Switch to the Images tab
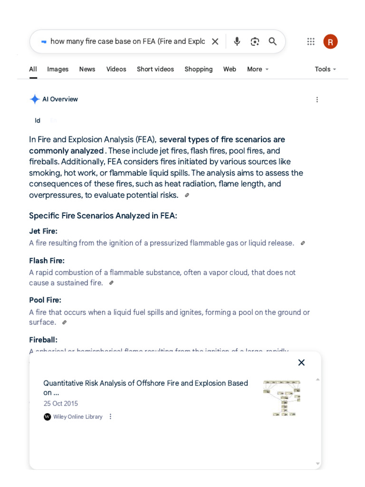365x487 pixels. 58,69
